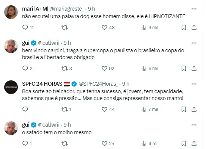Image resolution: width=206 pixels, height=149 pixels.
Task: Like SPFC 24 HORAS tweet with 44 likes
Action: coord(108,109)
